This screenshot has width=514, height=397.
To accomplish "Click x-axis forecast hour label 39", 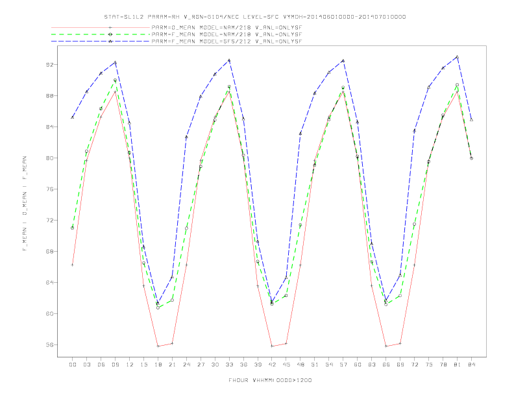I will point(258,365).
